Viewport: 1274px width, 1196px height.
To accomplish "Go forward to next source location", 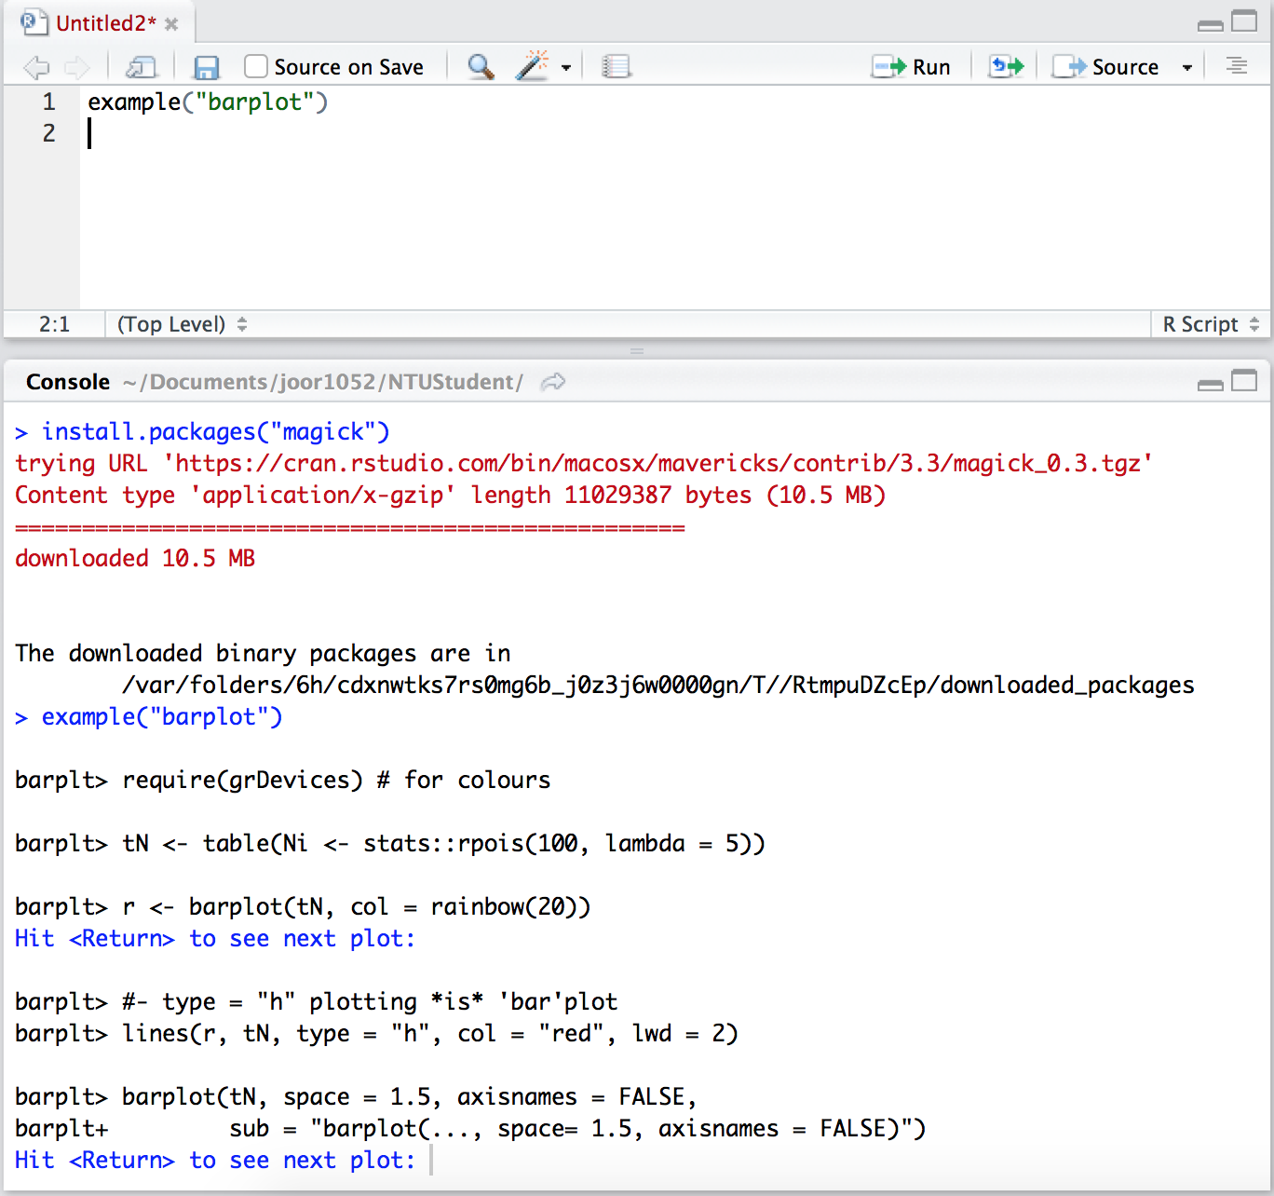I will click(76, 67).
